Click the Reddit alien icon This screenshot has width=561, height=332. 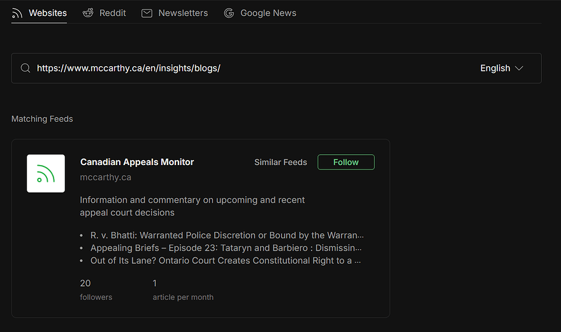point(88,13)
